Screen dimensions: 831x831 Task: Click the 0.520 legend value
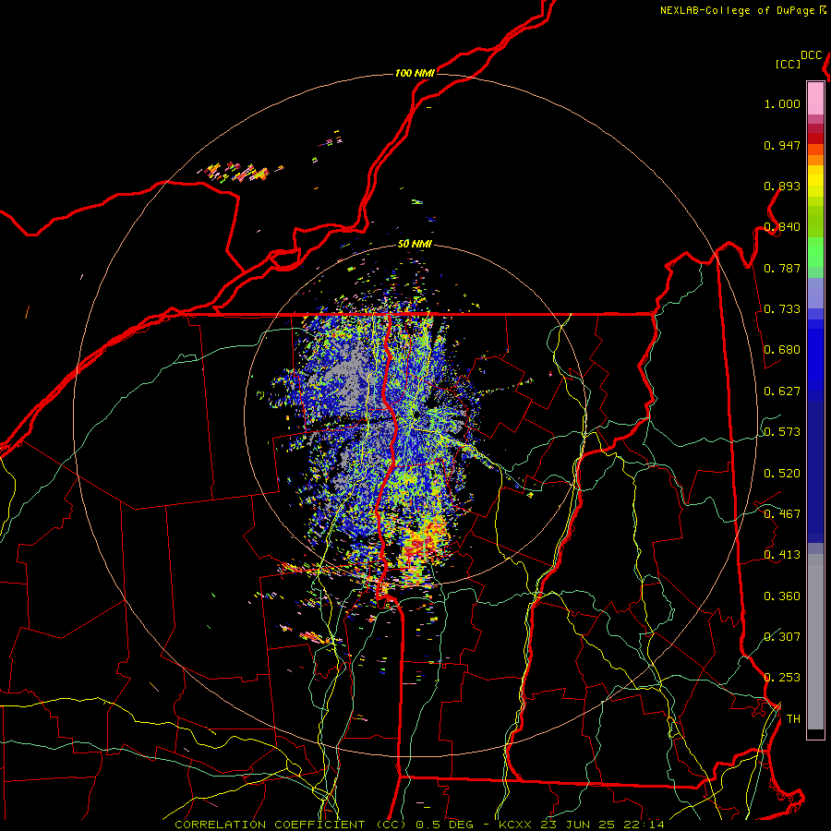pyautogui.click(x=782, y=474)
